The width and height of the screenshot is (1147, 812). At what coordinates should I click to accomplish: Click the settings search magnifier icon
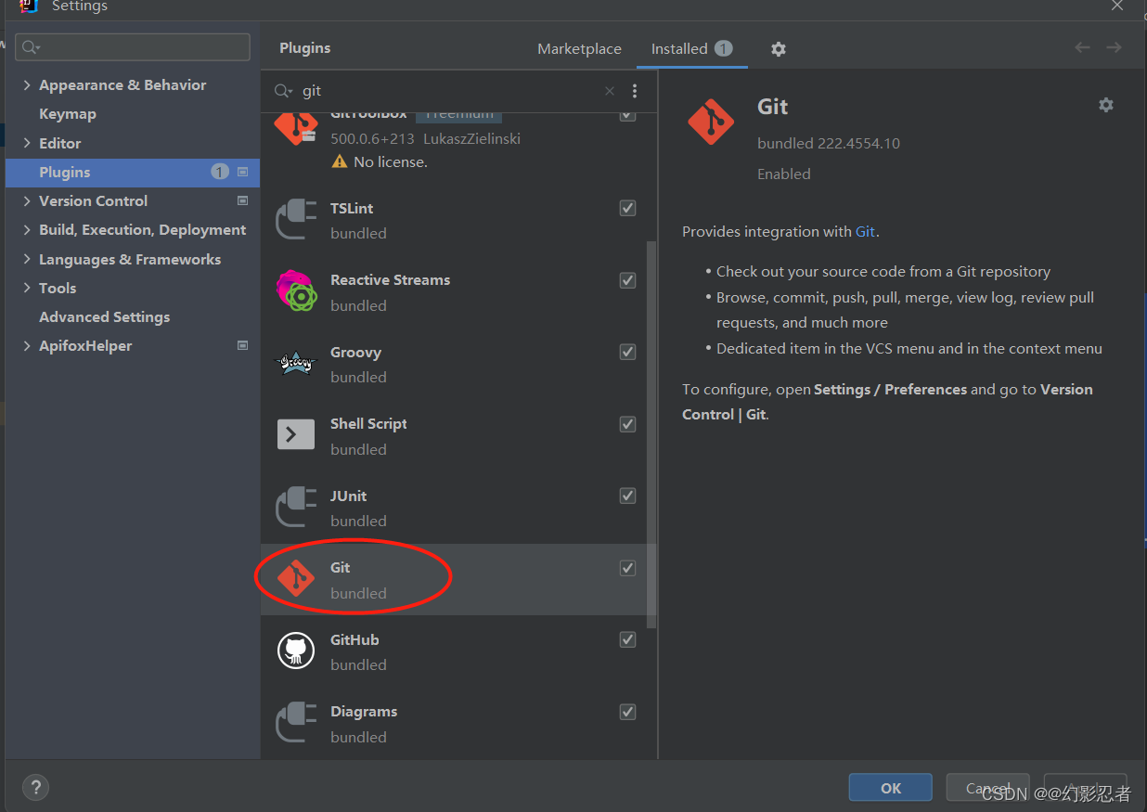pos(32,47)
